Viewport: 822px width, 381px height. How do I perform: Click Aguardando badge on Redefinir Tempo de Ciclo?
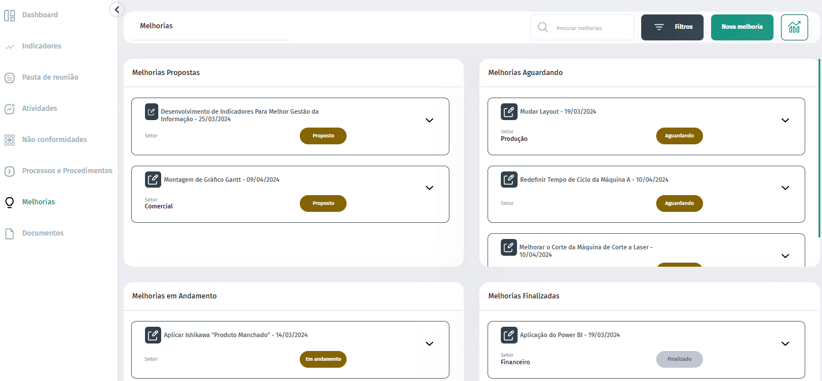pos(679,203)
